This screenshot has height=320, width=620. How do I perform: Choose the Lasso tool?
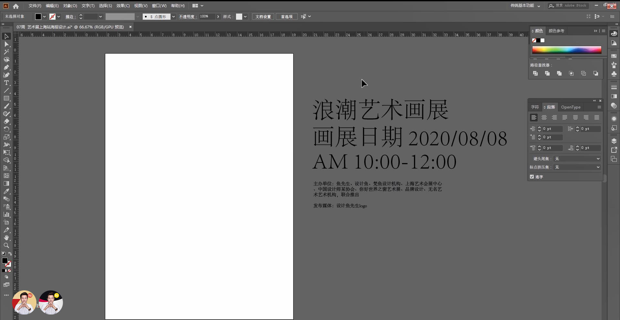point(6,59)
